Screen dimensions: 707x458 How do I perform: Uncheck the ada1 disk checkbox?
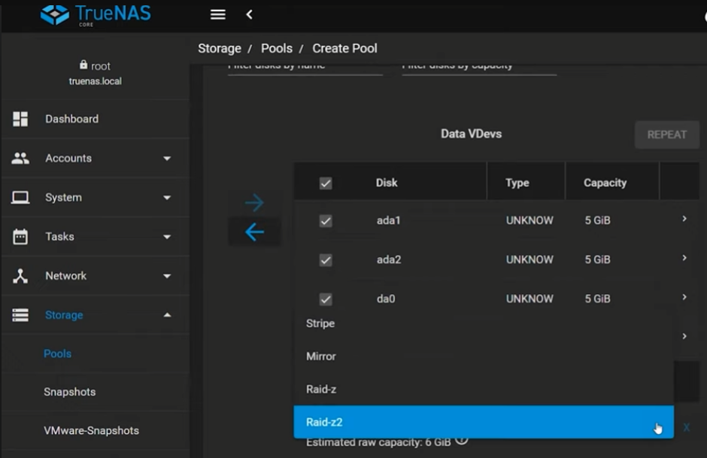click(326, 221)
